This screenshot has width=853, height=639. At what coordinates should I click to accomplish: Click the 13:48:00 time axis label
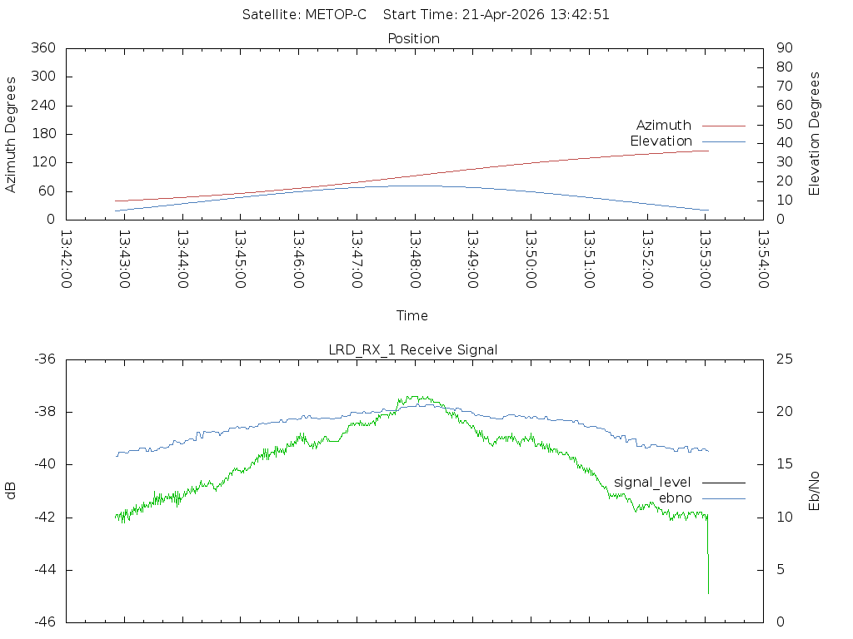[x=415, y=260]
